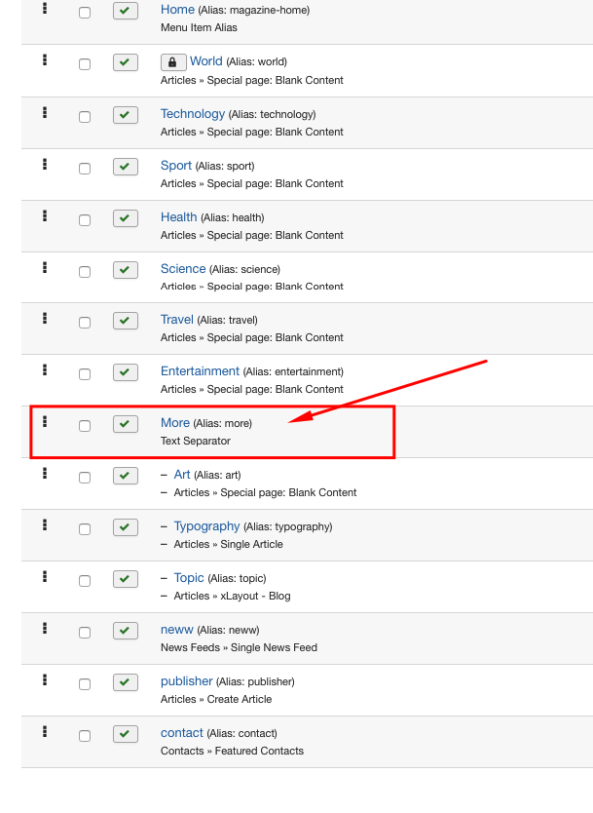Unpublish the Travel menu item
The height and width of the screenshot is (813, 593).
point(126,321)
